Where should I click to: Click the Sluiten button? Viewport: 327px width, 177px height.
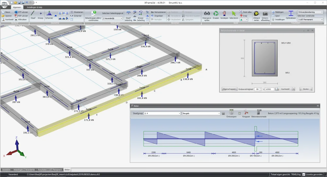(306, 89)
